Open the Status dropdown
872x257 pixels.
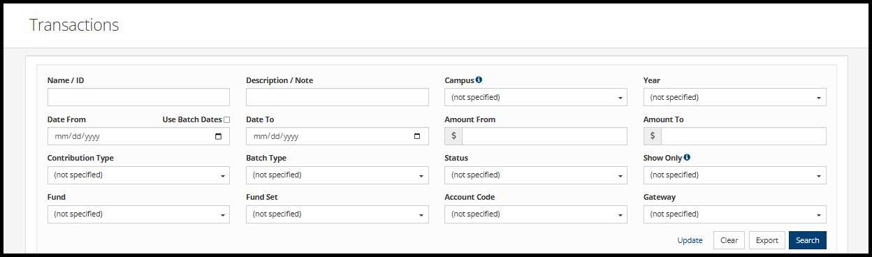(x=536, y=175)
